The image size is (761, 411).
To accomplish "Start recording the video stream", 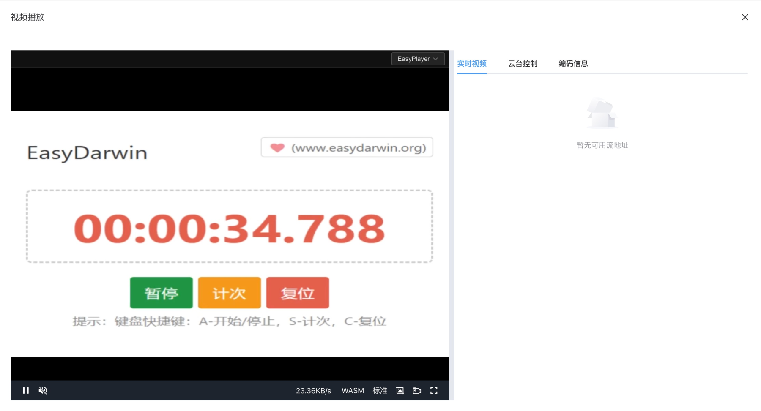I will point(417,390).
